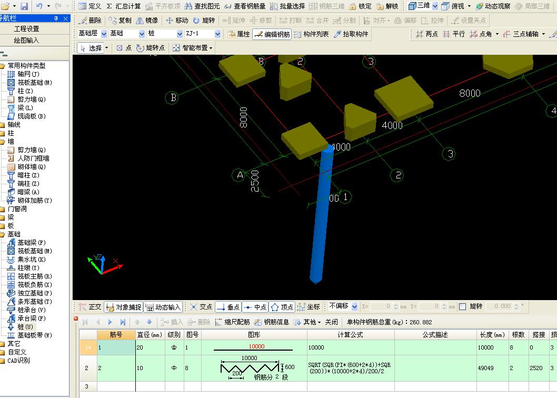Viewport: 557px width, 398px height.
Task: Switch to 绘图输入 drawing input tab
Action: [x=26, y=40]
